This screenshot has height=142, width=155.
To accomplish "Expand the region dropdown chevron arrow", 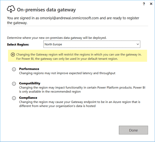I will pyautogui.click(x=138, y=44).
